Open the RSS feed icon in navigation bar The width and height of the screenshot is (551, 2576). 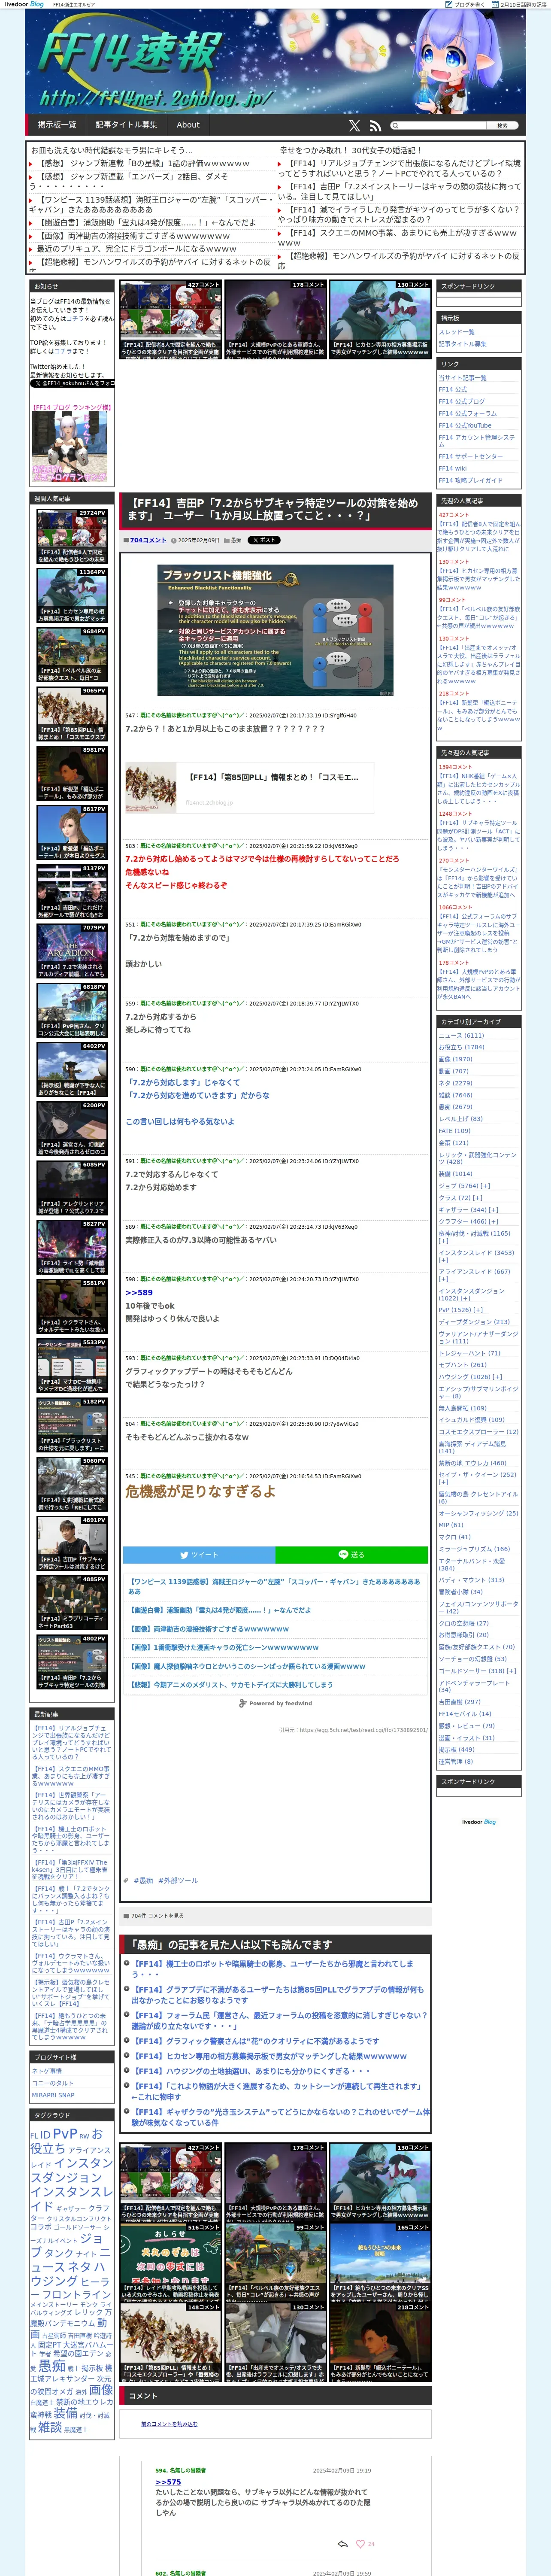(375, 126)
